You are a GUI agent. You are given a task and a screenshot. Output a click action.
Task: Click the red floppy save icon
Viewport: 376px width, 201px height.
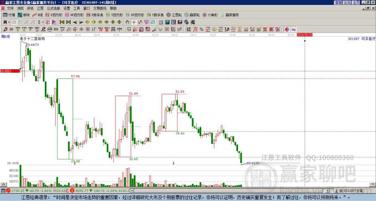click(x=180, y=22)
